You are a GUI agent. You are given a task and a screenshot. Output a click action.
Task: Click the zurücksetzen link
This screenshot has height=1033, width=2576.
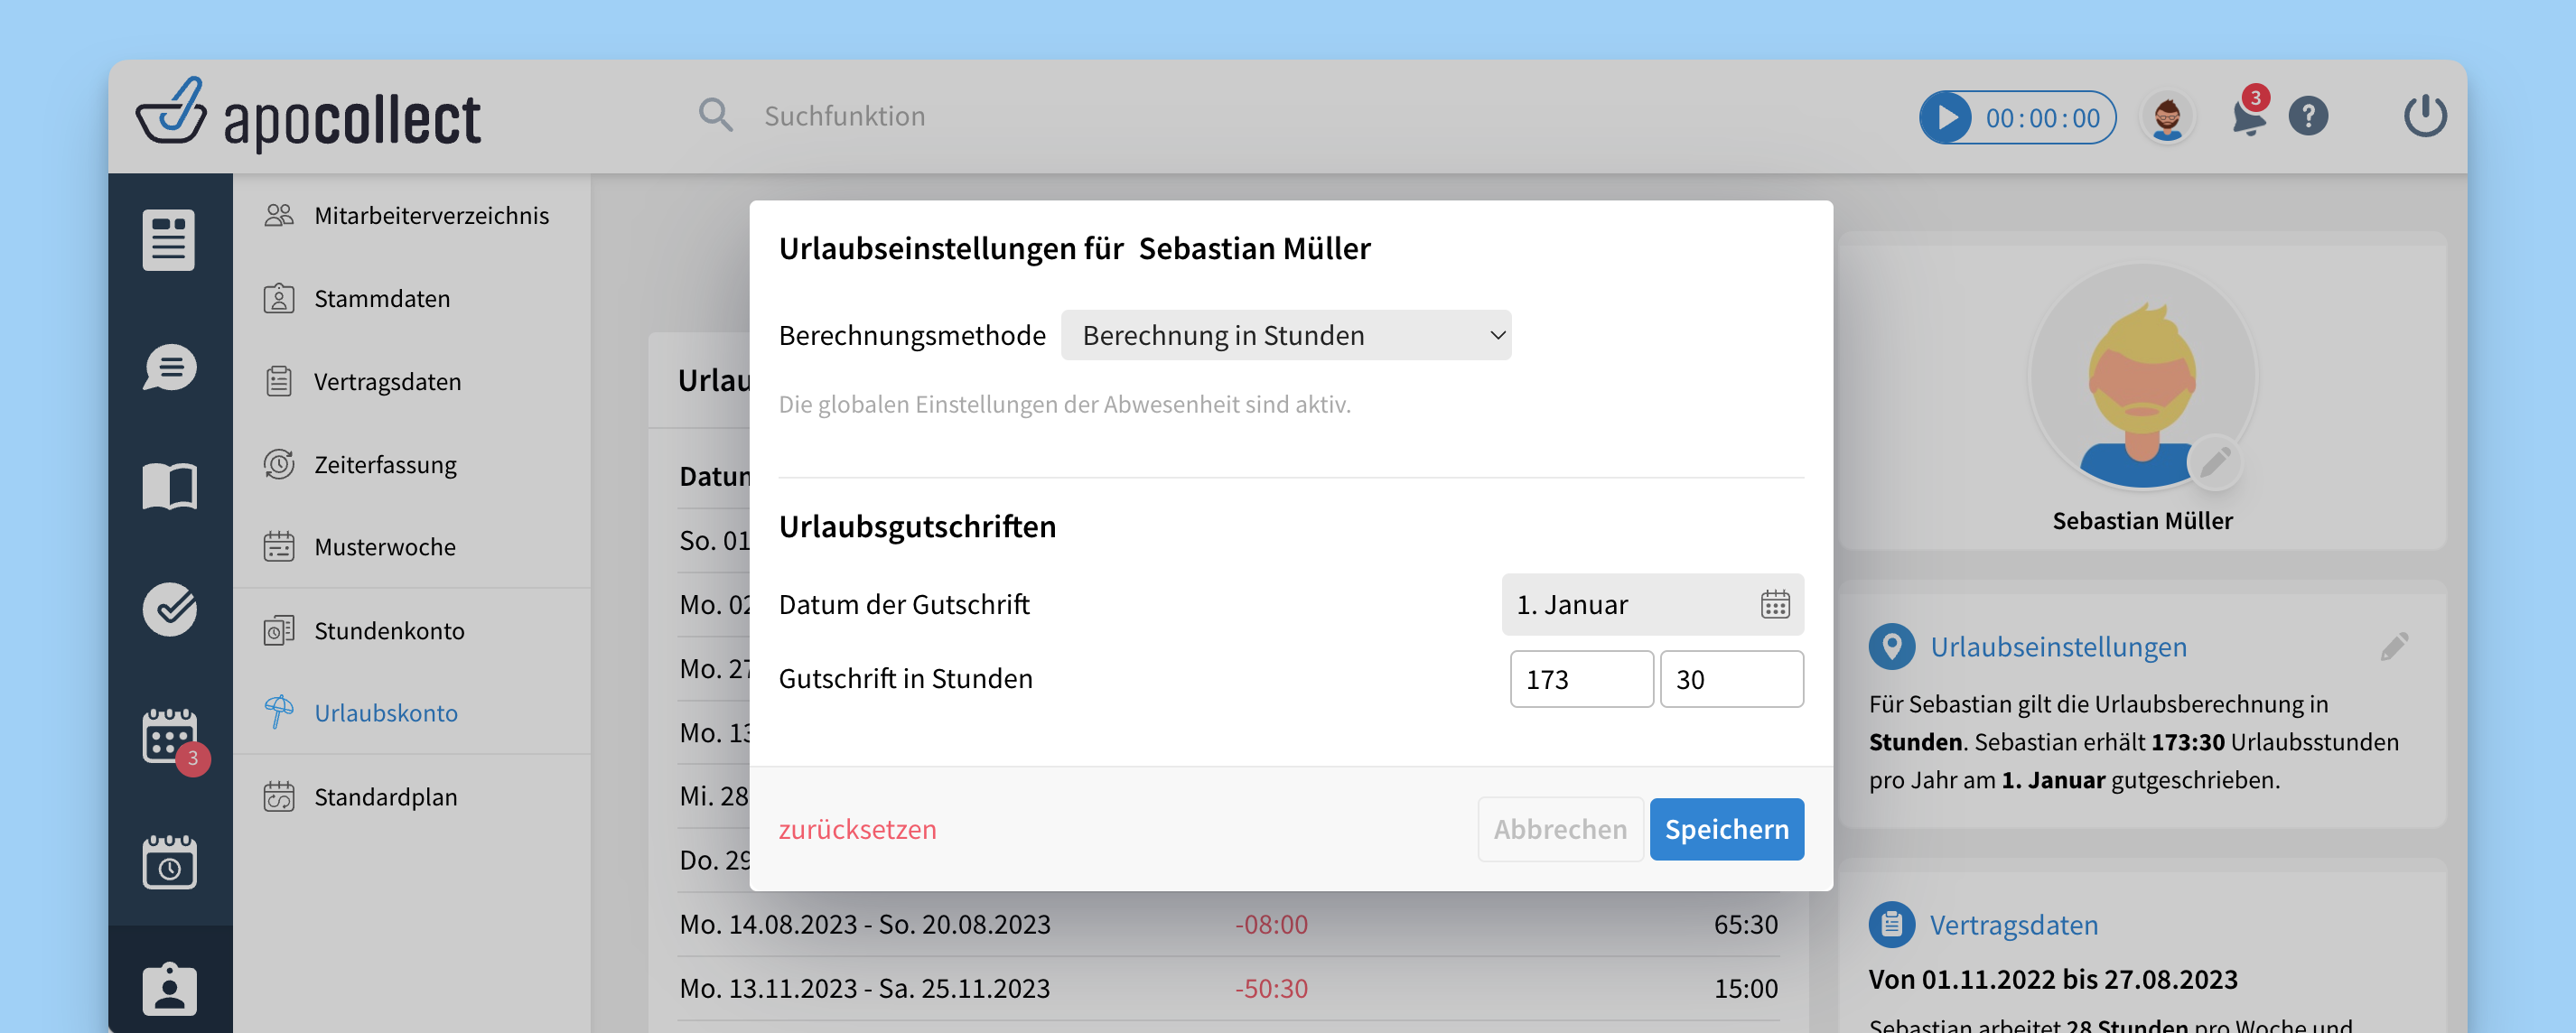pos(857,829)
